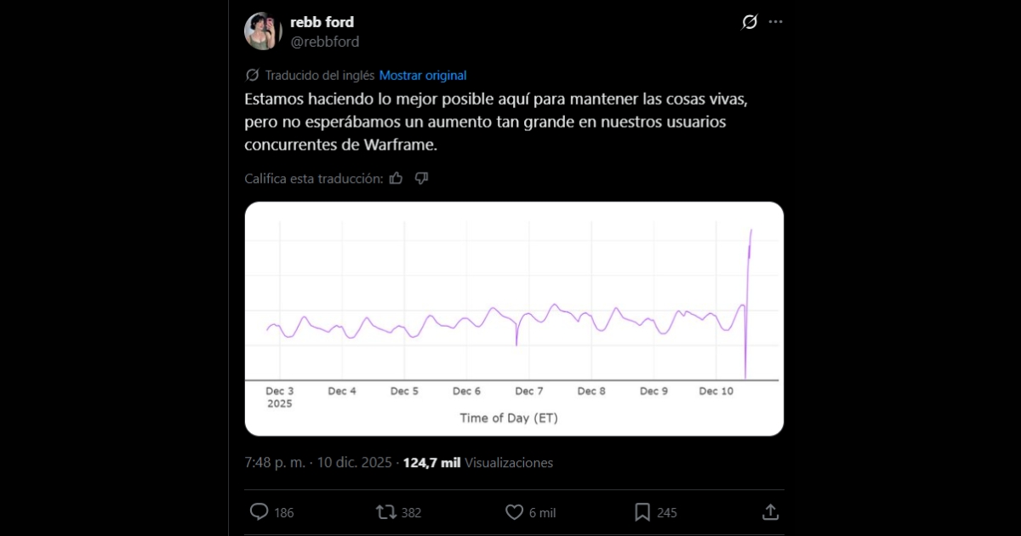Go to the @rebbford handle link
This screenshot has width=1021, height=536.
click(324, 42)
